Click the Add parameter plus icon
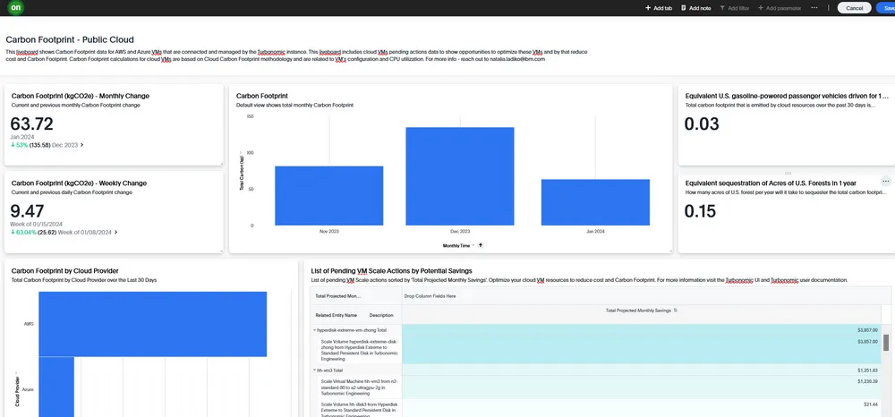Viewport: 895px width, 417px height. pos(760,8)
